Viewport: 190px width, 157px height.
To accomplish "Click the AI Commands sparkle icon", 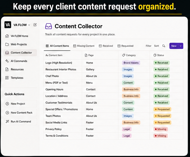I will coord(7,61).
